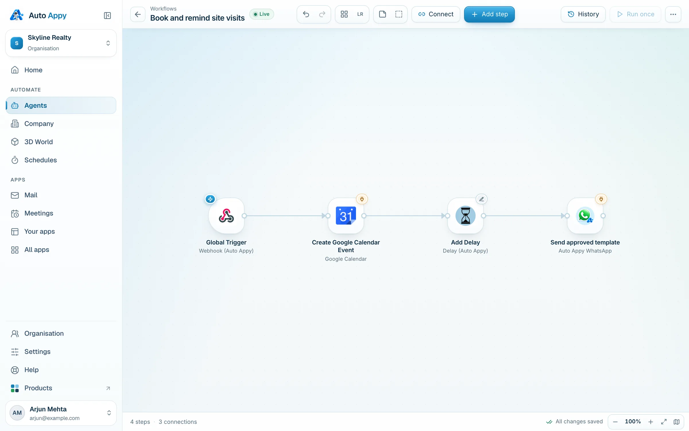Select the Global Trigger webhook node
This screenshot has height=431, width=689.
click(x=226, y=216)
